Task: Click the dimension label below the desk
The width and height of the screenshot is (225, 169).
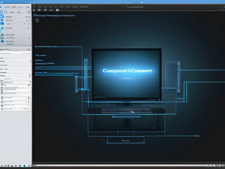Action: [125, 141]
